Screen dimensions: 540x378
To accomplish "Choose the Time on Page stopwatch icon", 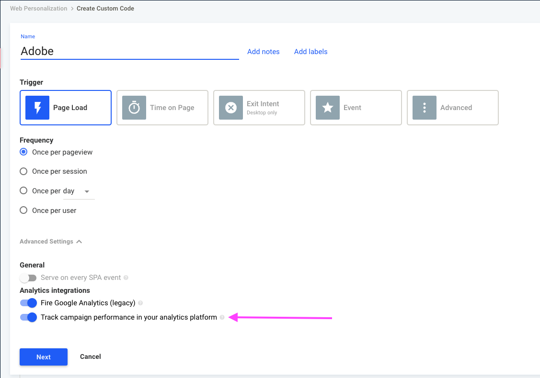I will click(134, 108).
